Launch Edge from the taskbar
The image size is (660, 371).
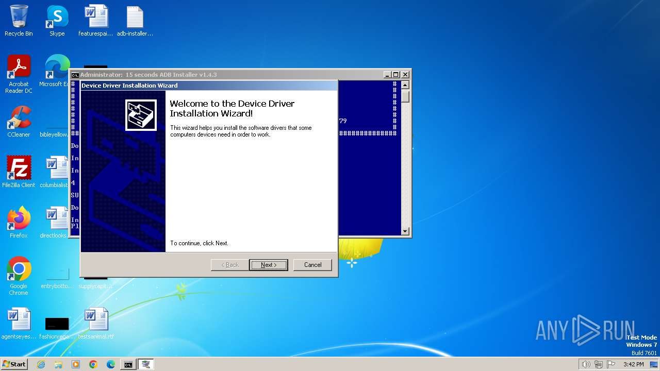[x=111, y=364]
